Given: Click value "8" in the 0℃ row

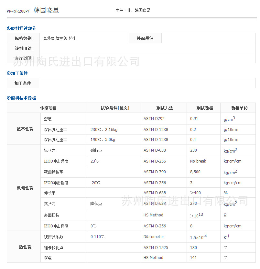Looking at the screenshot, I should (191, 226).
